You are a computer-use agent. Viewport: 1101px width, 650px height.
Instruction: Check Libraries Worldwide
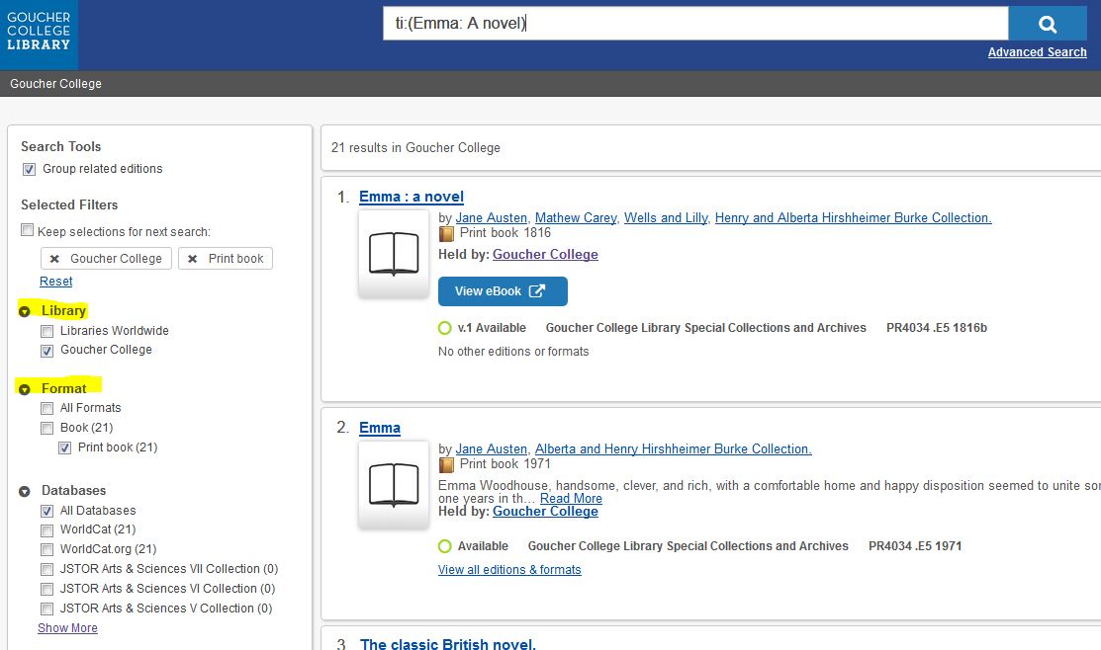[x=47, y=332]
